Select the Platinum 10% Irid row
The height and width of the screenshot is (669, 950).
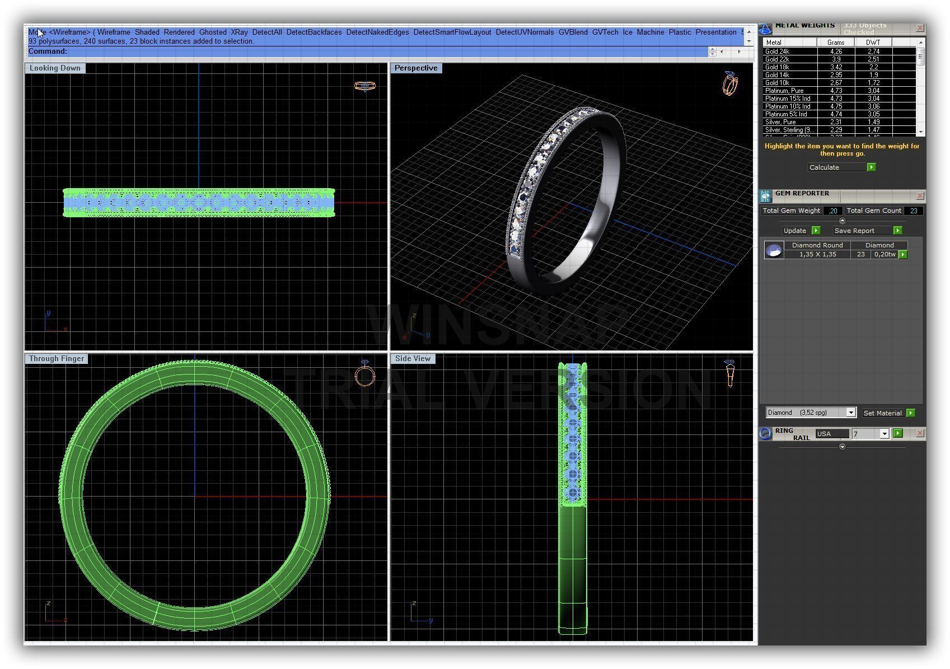pos(839,106)
